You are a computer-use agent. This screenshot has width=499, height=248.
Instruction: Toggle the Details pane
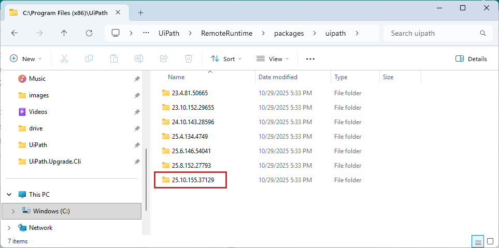pyautogui.click(x=471, y=59)
